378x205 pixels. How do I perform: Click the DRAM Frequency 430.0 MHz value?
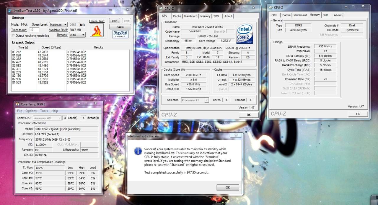[325, 46]
